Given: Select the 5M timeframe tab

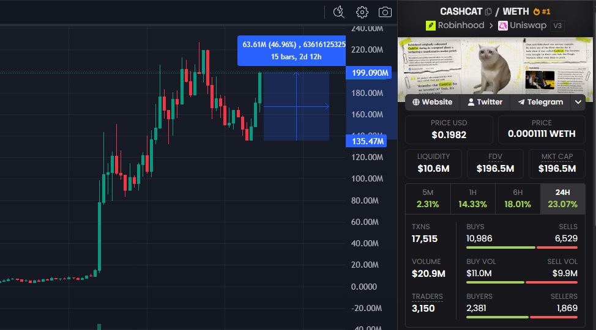Looking at the screenshot, I should click(428, 199).
